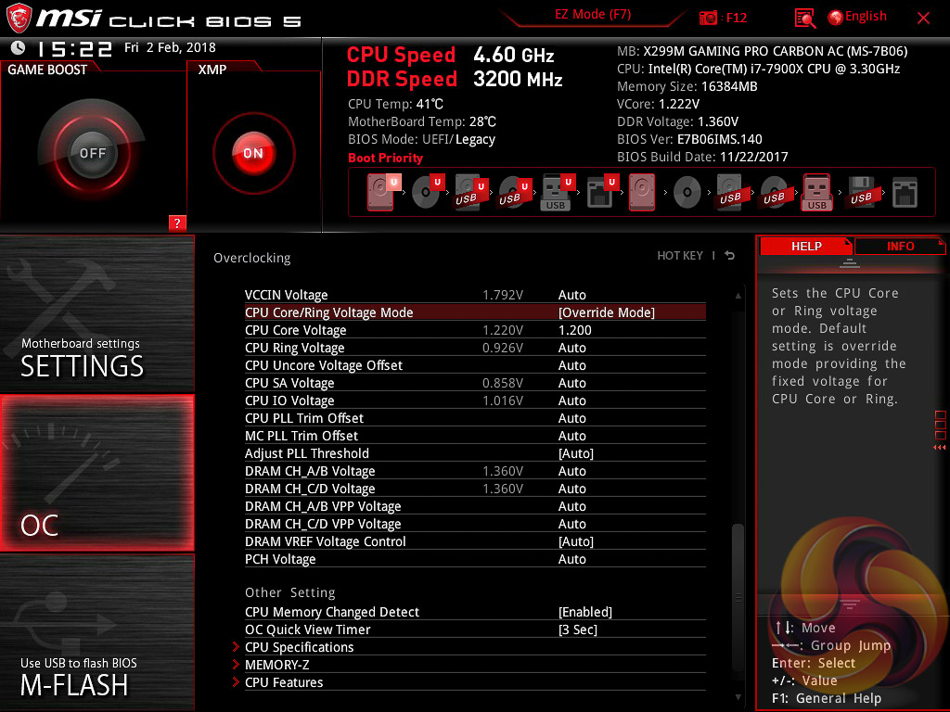Expand the MEMORY-Z submenu
Image resolution: width=950 pixels, height=712 pixels.
276,665
